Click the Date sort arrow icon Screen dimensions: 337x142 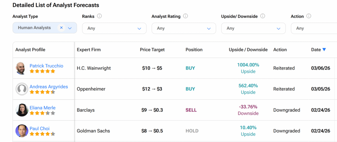(324, 50)
